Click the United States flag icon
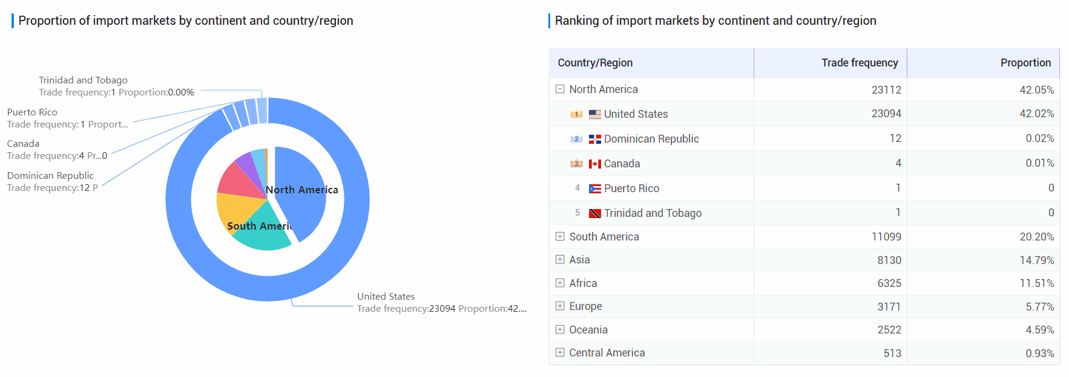 (594, 114)
